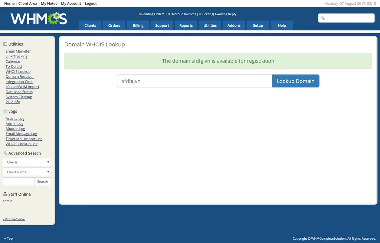
Task: Open PHP Info link
Action: (x=13, y=102)
